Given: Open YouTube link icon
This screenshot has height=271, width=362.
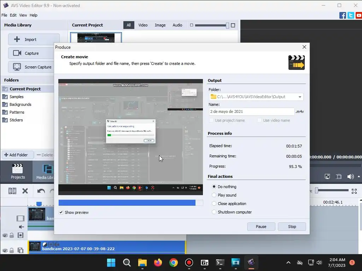Looking at the screenshot, I should pyautogui.click(x=359, y=16).
